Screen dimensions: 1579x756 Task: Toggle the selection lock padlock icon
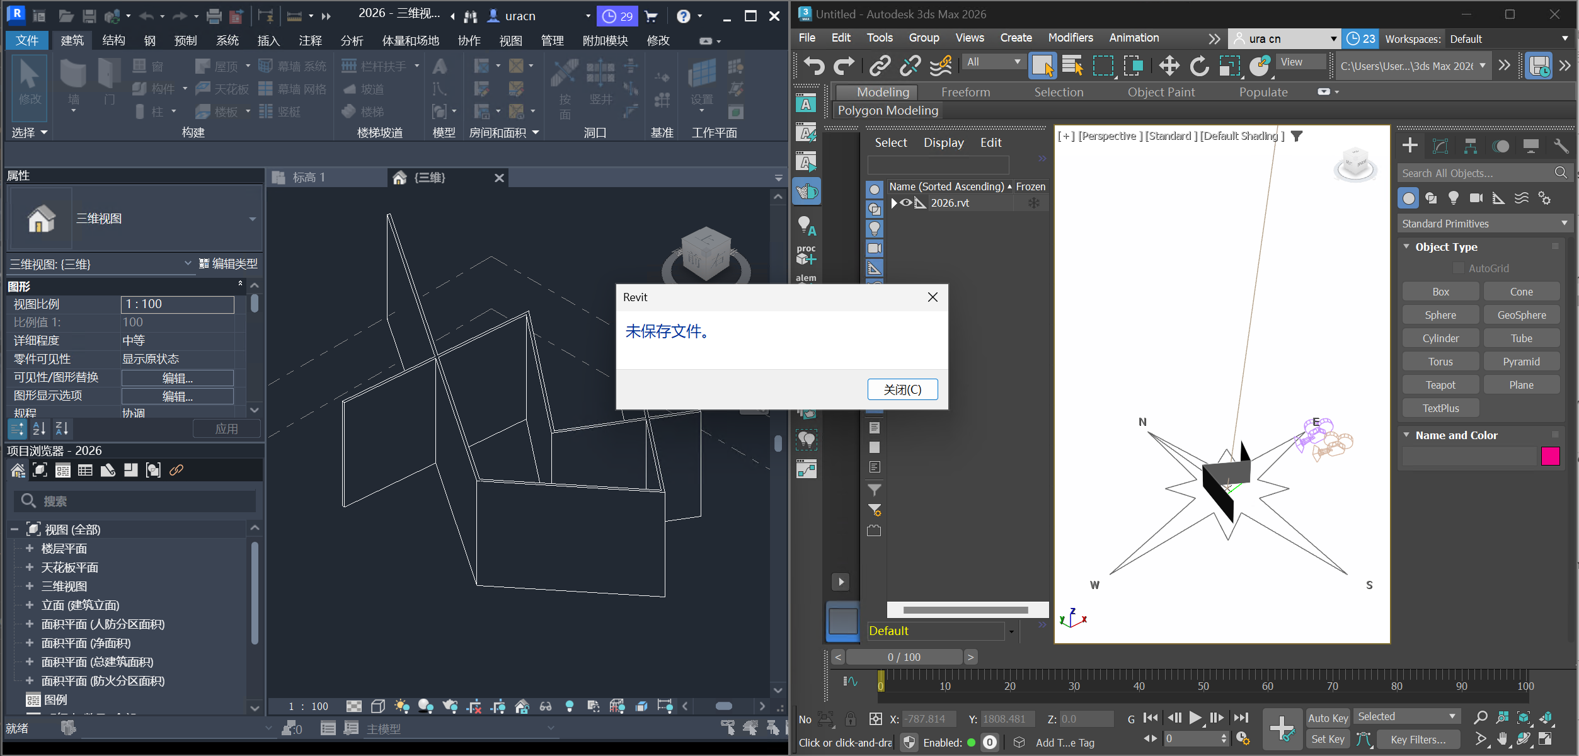pos(850,719)
